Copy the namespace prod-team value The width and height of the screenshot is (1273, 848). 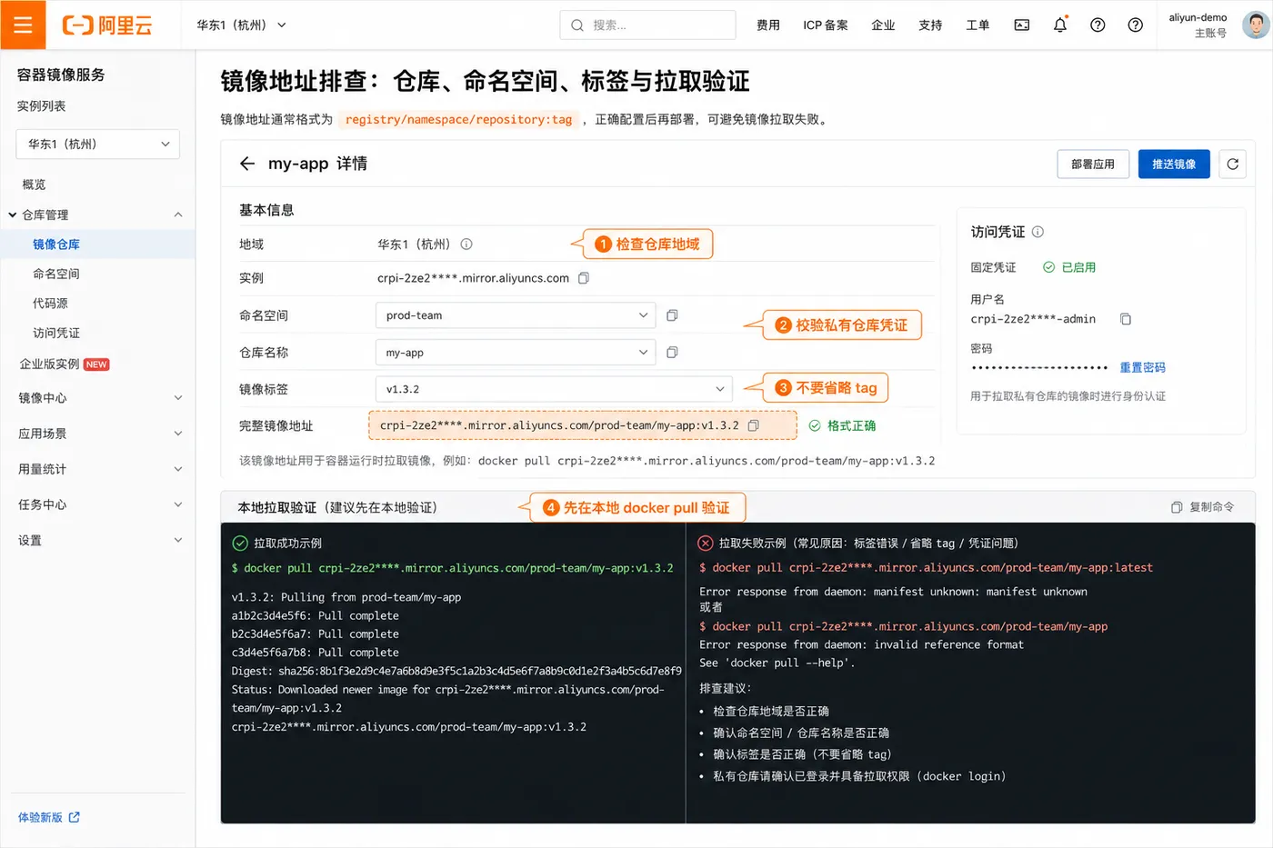click(x=672, y=315)
